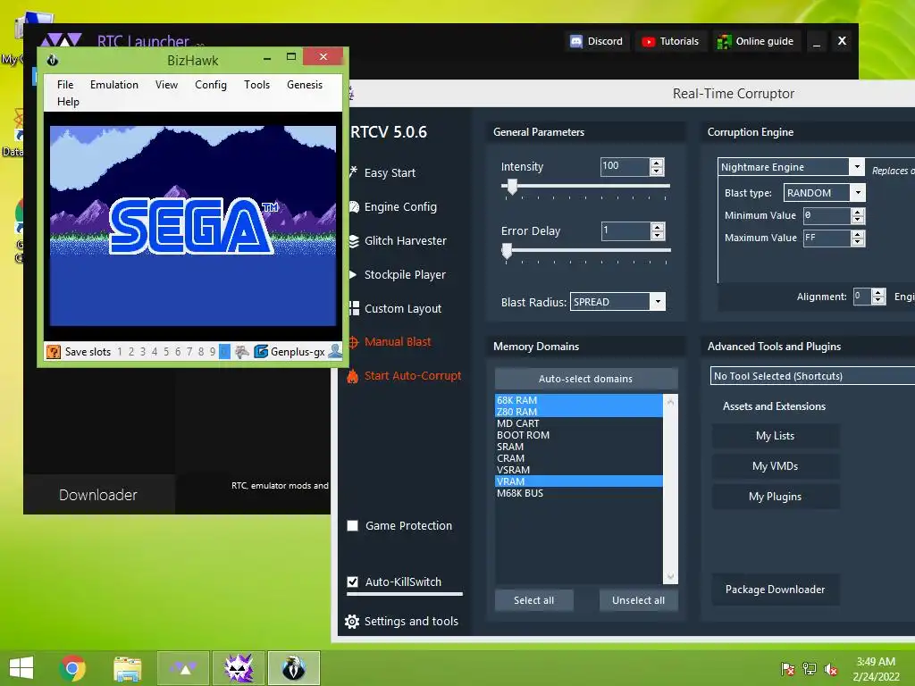The height and width of the screenshot is (686, 915).
Task: Deselect the 68K RAM memory domain
Action: (x=578, y=400)
